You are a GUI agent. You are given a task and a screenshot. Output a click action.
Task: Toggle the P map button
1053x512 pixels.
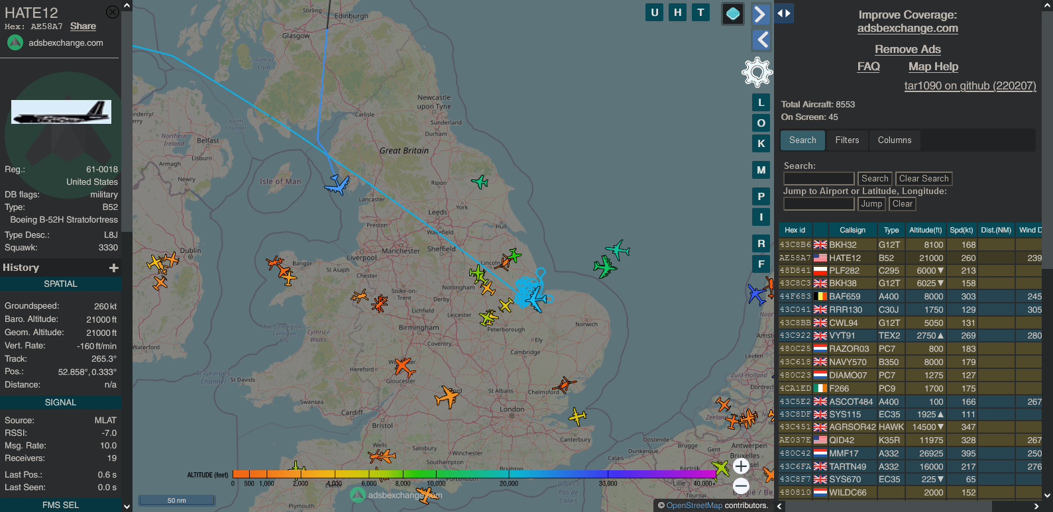tap(761, 197)
